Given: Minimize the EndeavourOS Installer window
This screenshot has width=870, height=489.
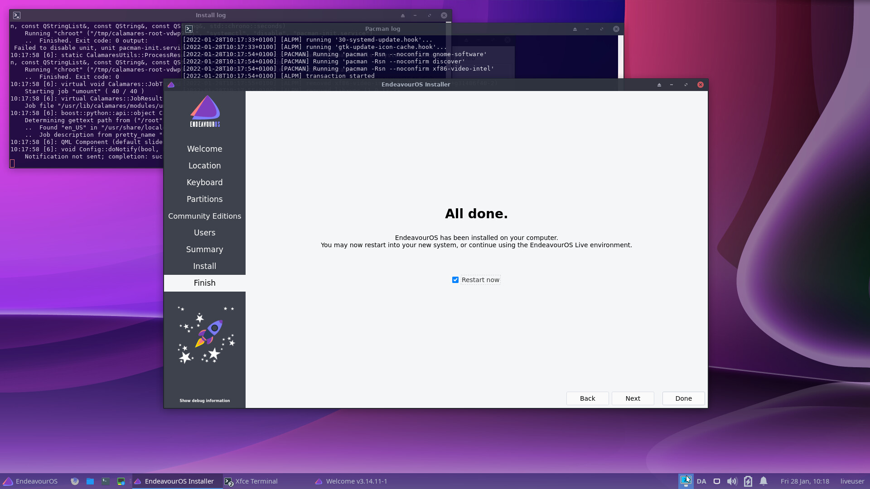Looking at the screenshot, I should tap(672, 85).
